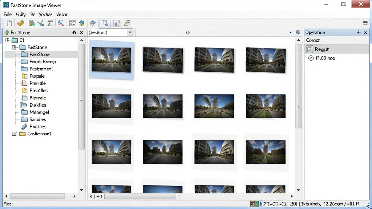Click the yellow tag toolbar icon
The image size is (372, 209).
point(20,23)
